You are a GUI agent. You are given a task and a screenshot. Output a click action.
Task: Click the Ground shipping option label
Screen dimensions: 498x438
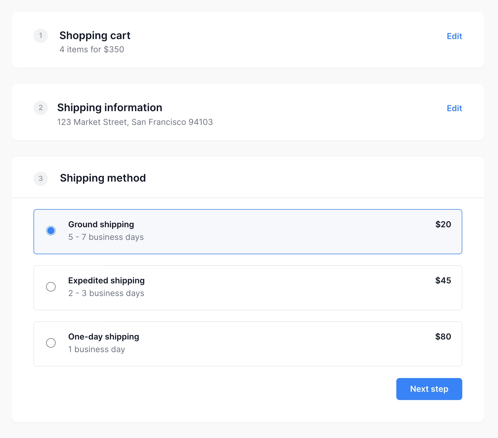pos(101,224)
